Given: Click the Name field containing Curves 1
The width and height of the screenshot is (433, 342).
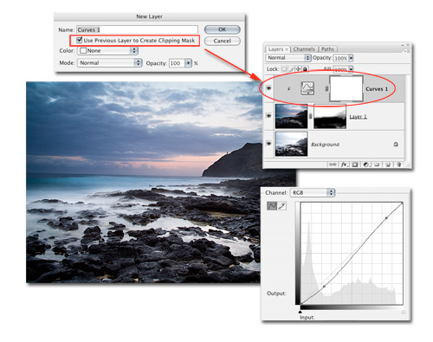Looking at the screenshot, I should (x=137, y=29).
